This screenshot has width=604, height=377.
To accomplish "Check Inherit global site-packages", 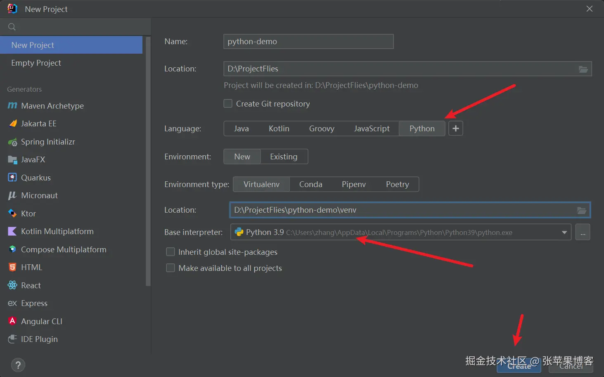I will (170, 252).
